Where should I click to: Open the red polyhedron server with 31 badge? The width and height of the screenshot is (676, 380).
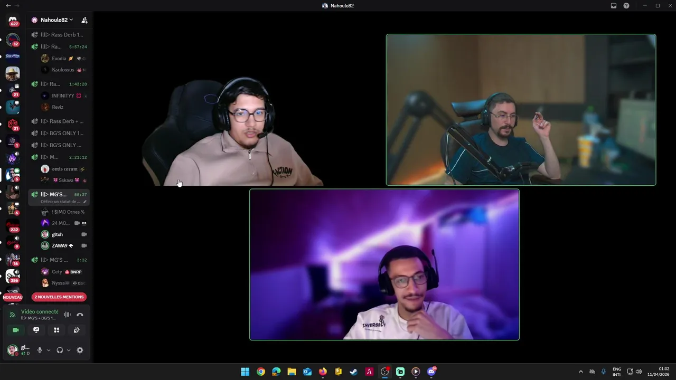coord(13,124)
